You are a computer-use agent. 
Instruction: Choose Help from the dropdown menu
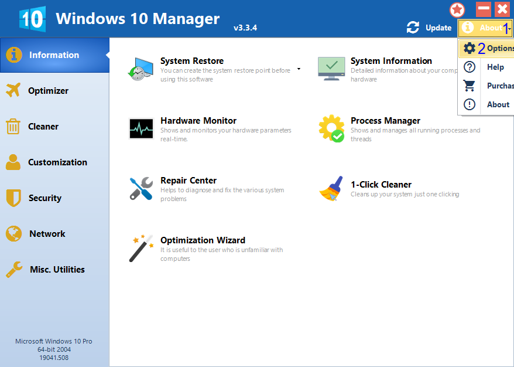pyautogui.click(x=486, y=67)
